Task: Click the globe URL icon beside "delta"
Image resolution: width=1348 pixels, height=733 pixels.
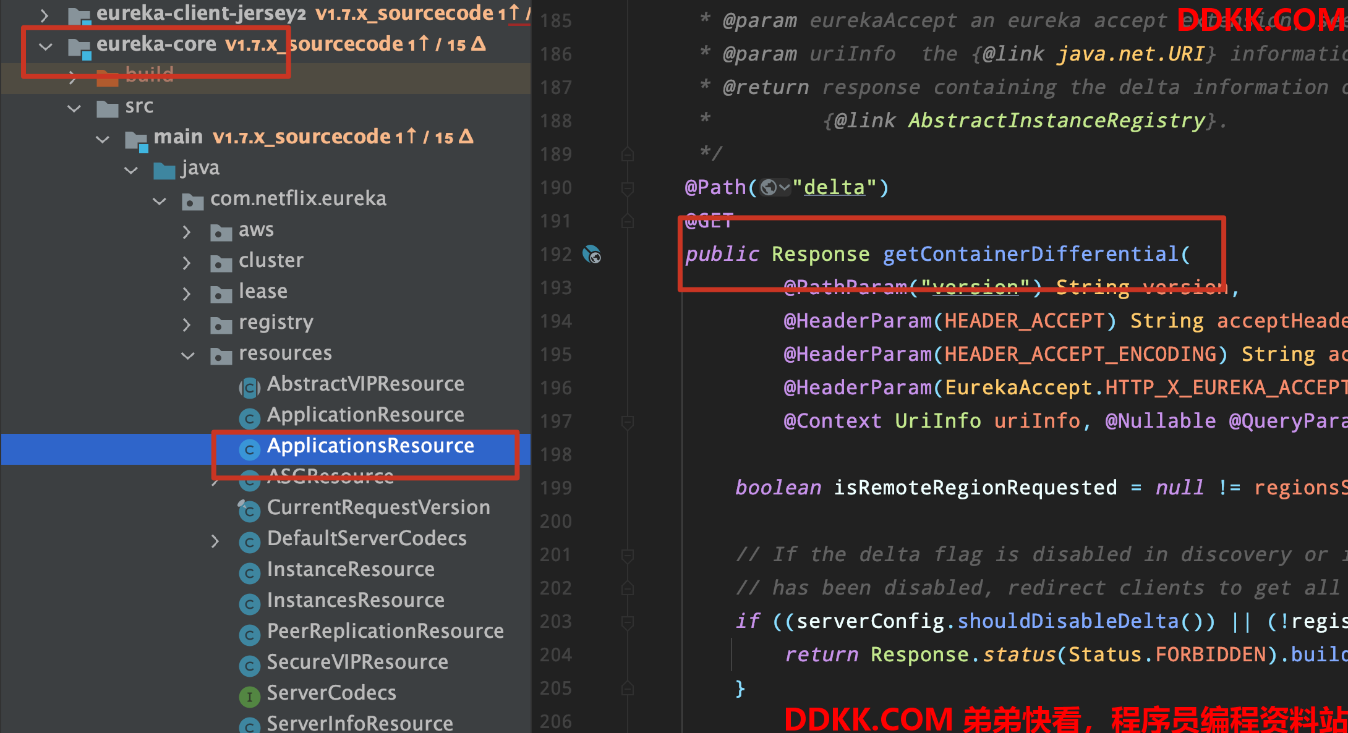Action: pyautogui.click(x=769, y=187)
